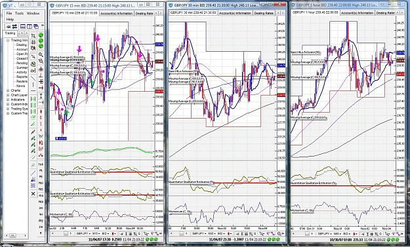Screen dimensions: 410x247
Task: Open Dealing item in Trading tree
Action: coord(22,45)
